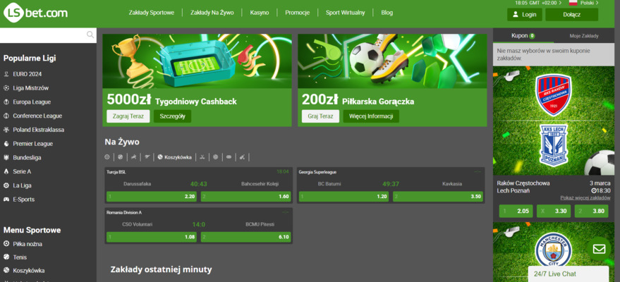This screenshot has width=620, height=282.
Task: Click Graj Teraz on Piłkarska Gorączka
Action: pyautogui.click(x=321, y=116)
